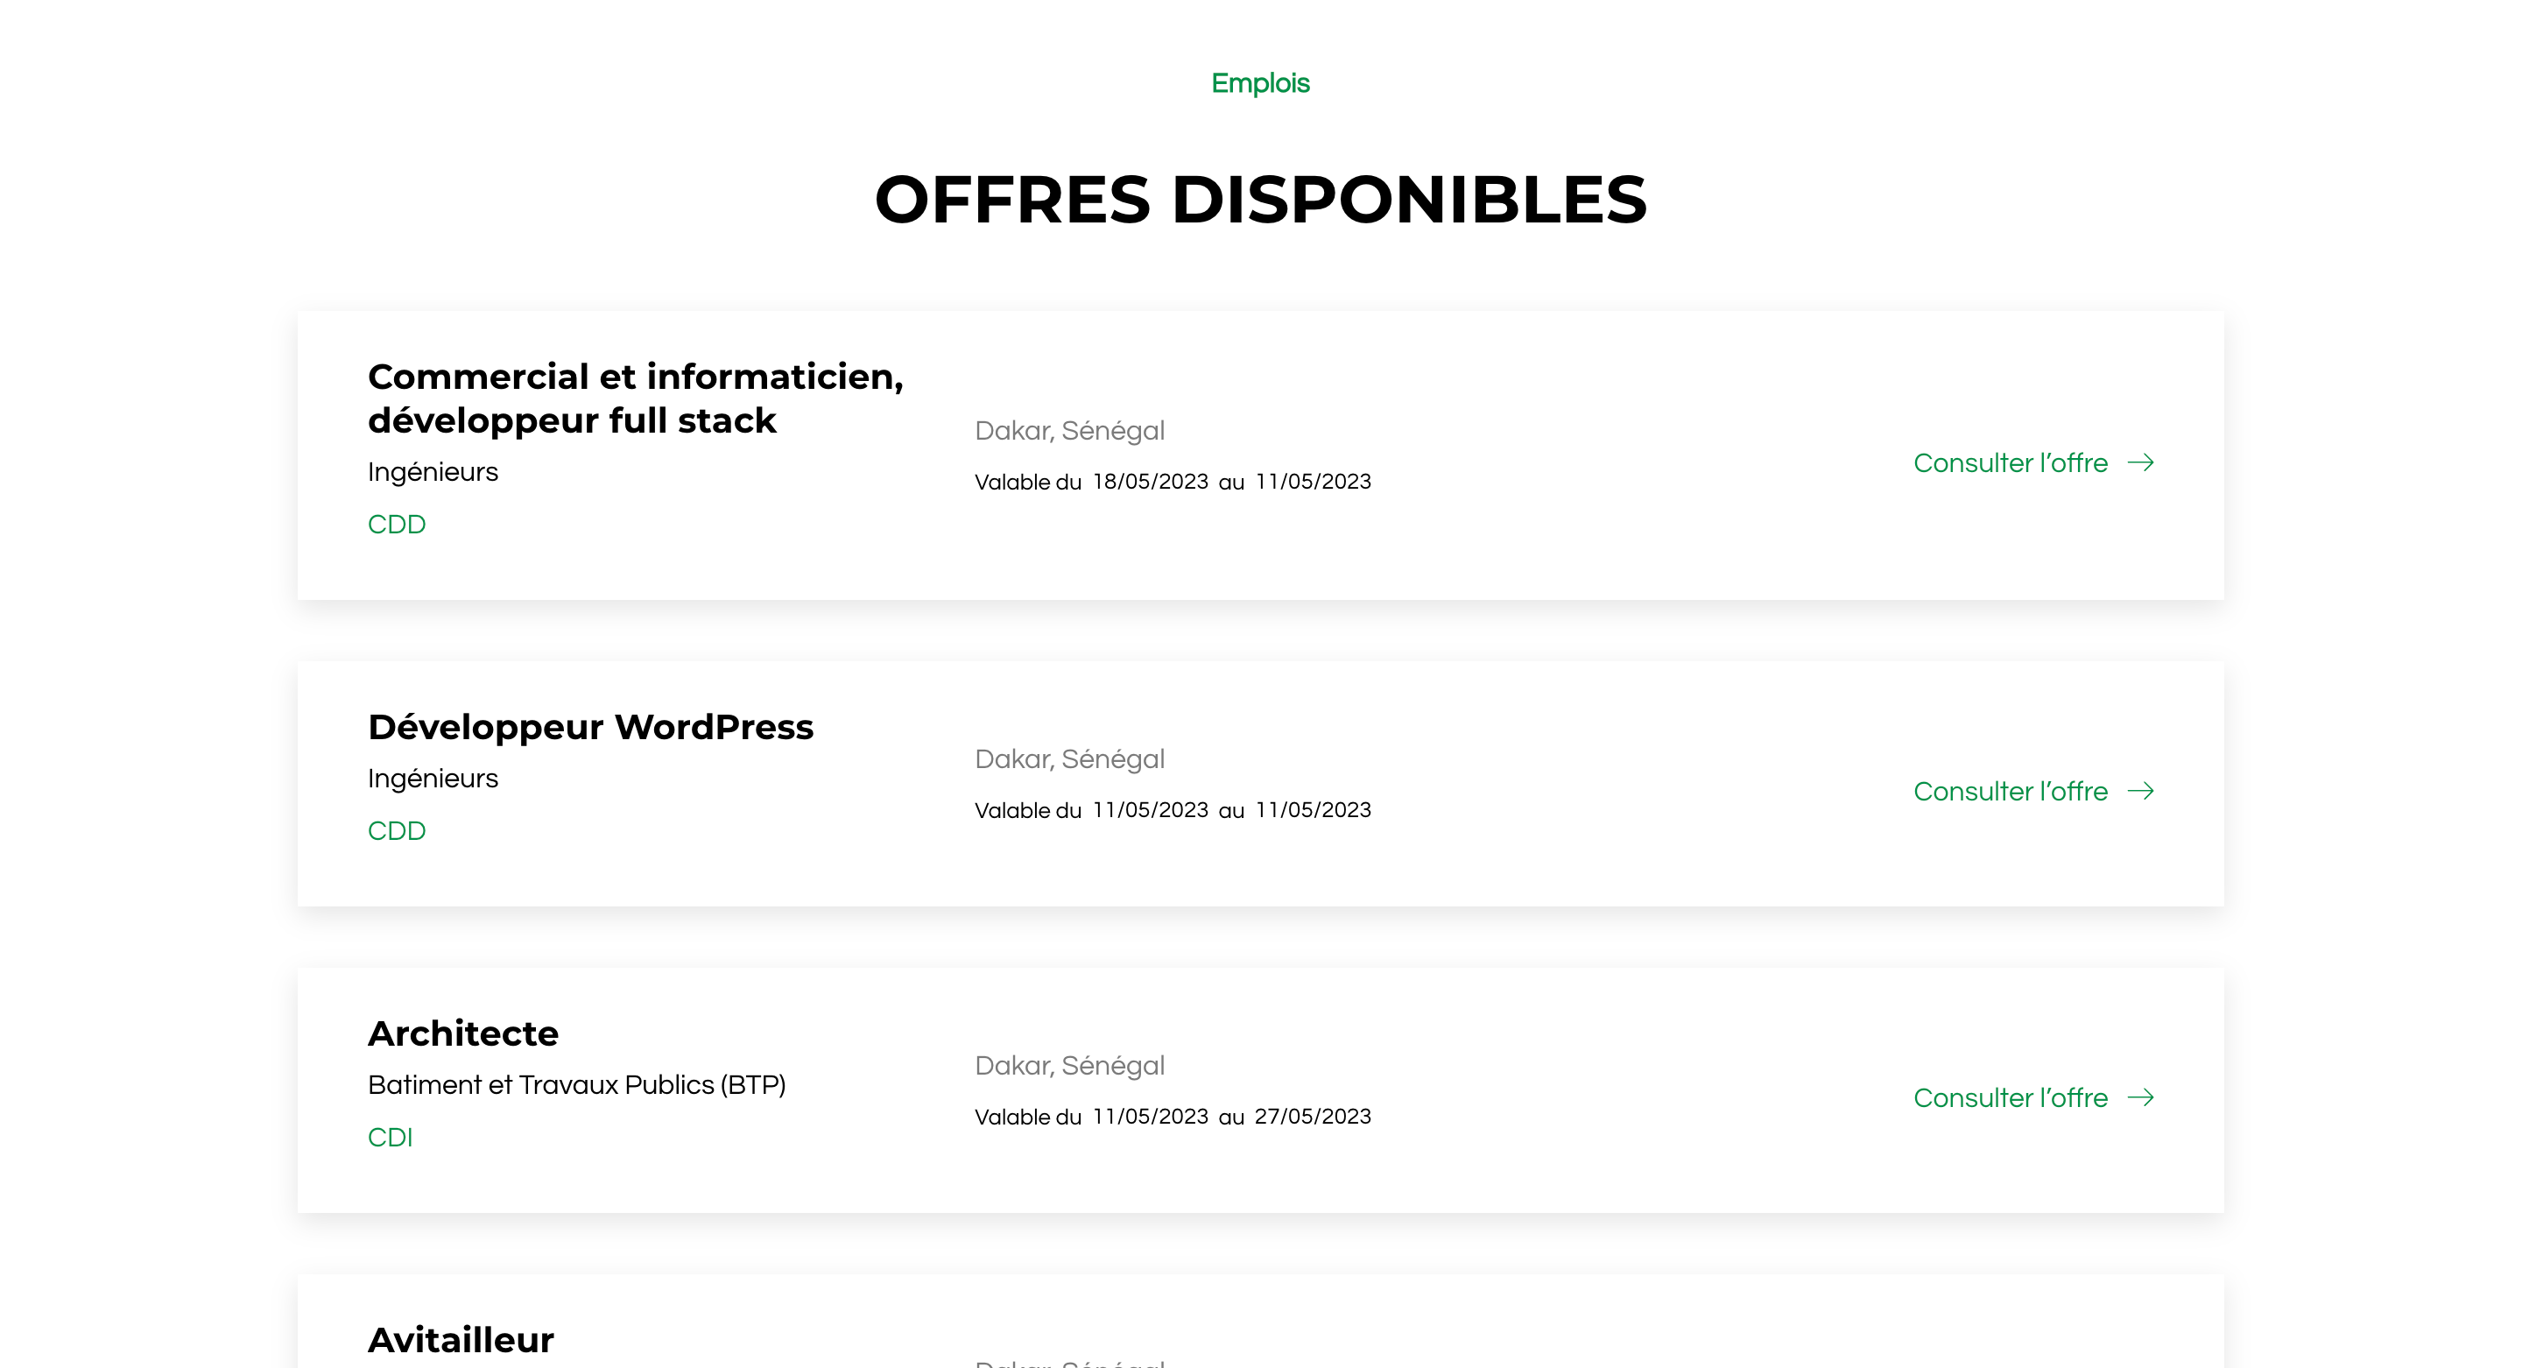
Task: Open Consulter l'offre for Architecte
Action: [x=2010, y=1097]
